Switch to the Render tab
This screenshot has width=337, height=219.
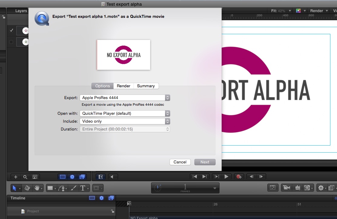[x=124, y=86]
